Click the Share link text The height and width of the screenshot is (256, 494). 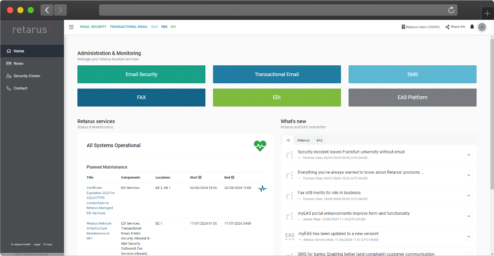pos(458,27)
